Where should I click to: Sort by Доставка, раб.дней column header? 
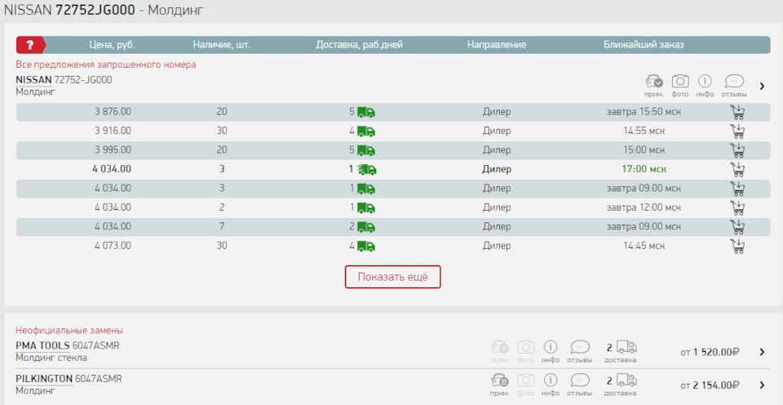(359, 45)
